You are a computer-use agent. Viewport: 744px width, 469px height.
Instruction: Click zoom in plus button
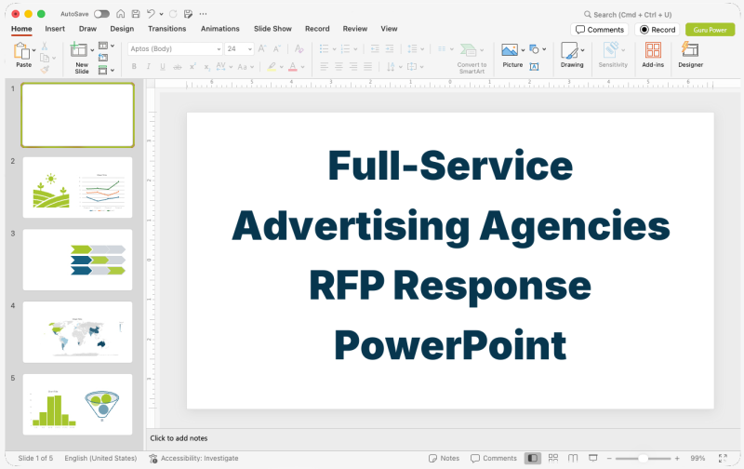coord(677,458)
